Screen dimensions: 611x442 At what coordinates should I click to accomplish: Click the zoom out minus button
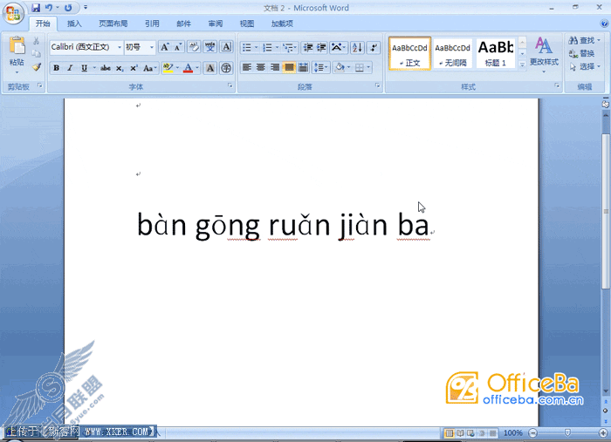[532, 432]
